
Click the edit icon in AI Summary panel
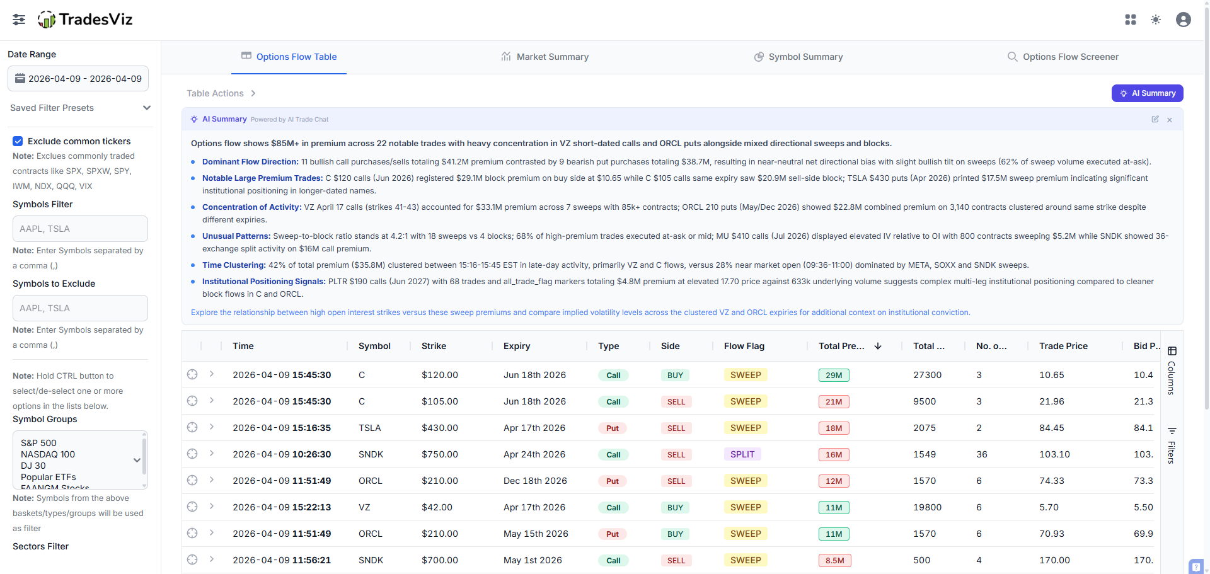[x=1155, y=119]
